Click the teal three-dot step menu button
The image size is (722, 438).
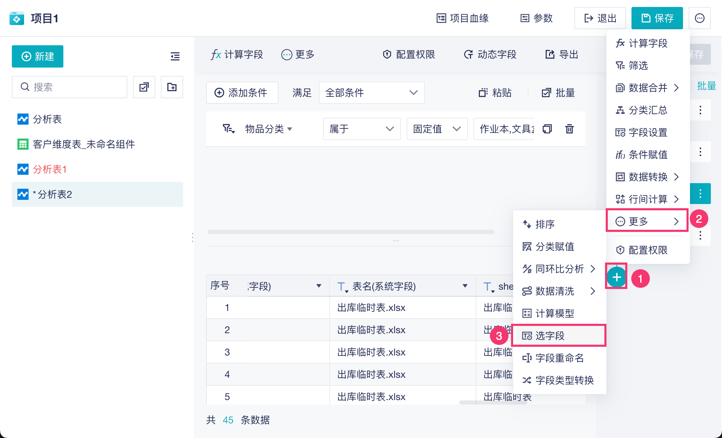coord(700,194)
